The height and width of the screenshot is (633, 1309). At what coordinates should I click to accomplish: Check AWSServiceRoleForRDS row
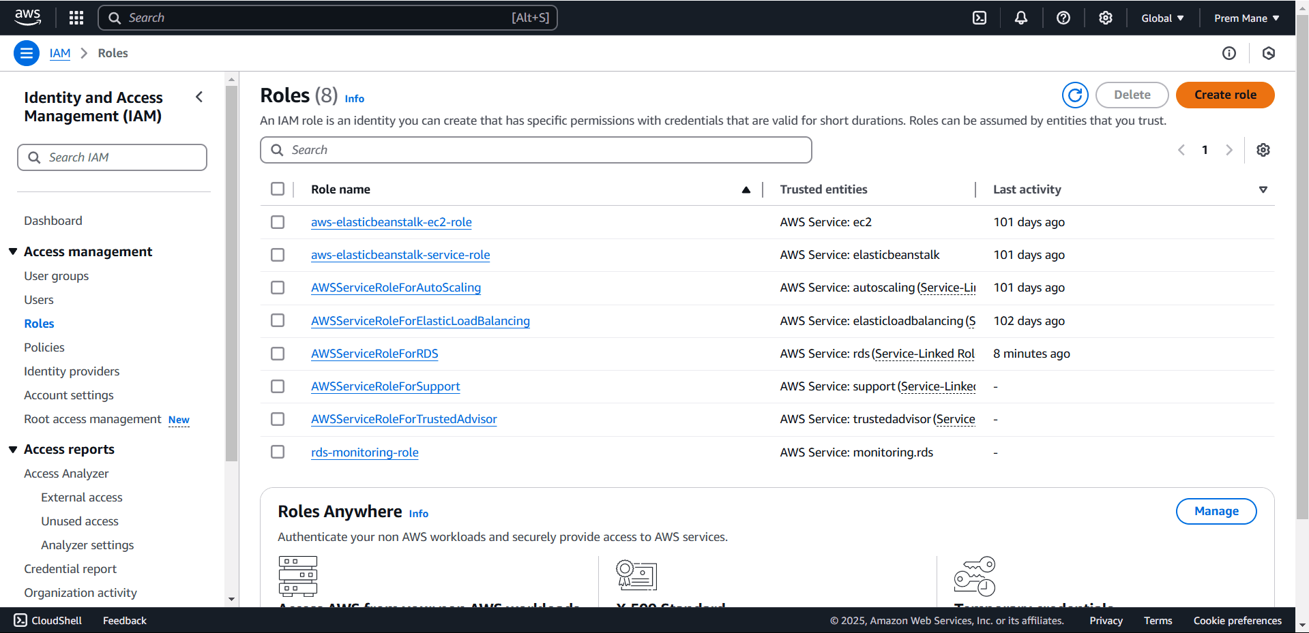tap(278, 354)
